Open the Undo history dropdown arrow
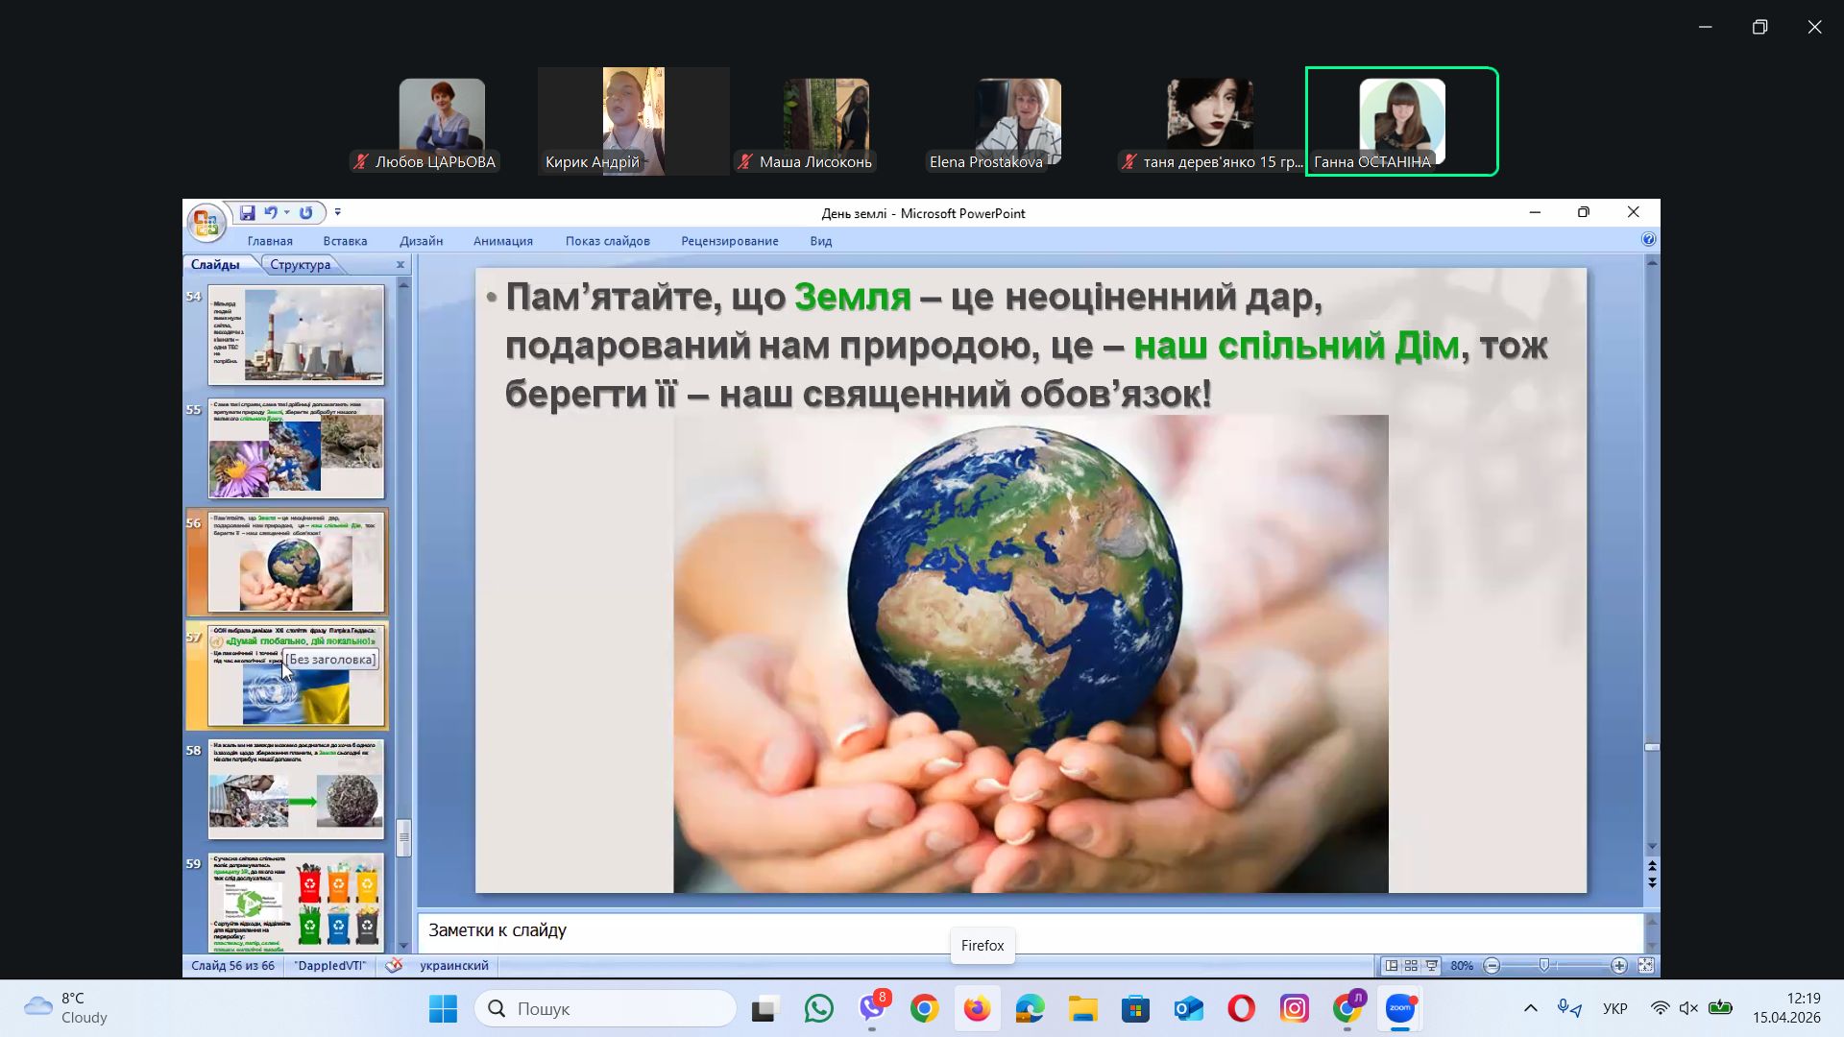The image size is (1844, 1037). (x=286, y=213)
